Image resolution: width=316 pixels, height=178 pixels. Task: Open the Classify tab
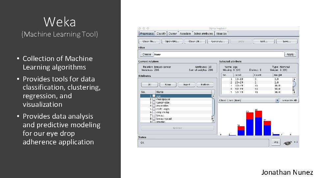point(161,34)
